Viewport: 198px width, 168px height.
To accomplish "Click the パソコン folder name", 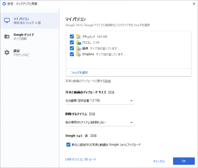I will pos(87,43).
